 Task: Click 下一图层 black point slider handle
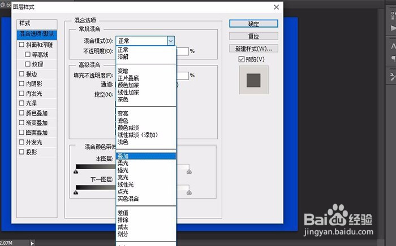click(x=75, y=192)
